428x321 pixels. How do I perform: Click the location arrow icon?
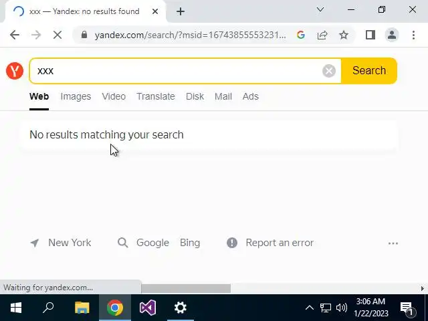pyautogui.click(x=35, y=243)
